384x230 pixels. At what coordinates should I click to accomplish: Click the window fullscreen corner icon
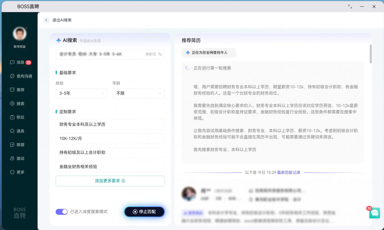tap(350, 6)
